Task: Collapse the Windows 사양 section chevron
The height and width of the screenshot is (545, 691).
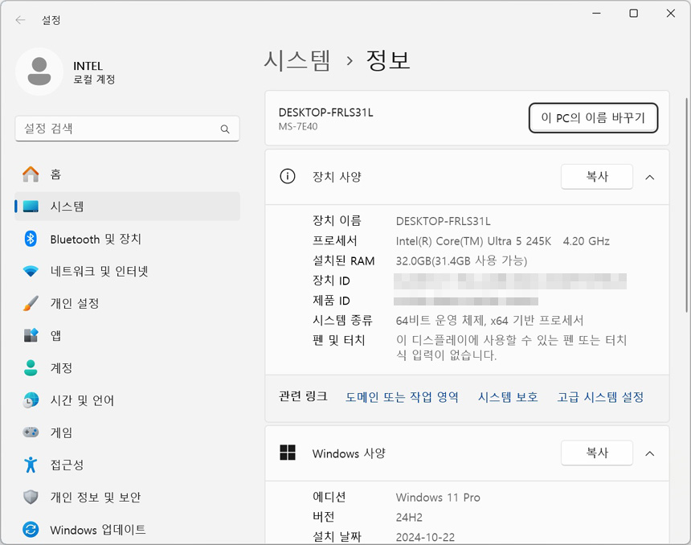Action: [650, 453]
